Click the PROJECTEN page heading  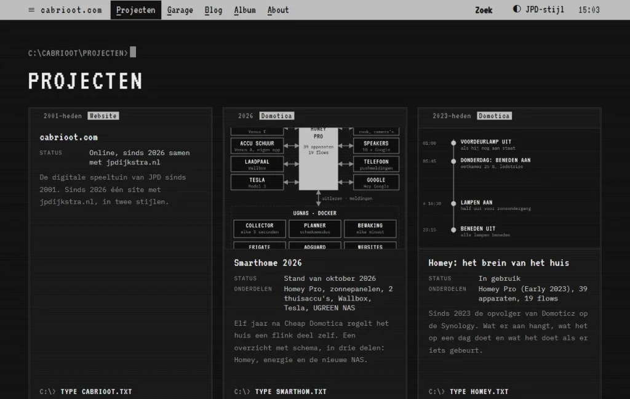pos(85,81)
